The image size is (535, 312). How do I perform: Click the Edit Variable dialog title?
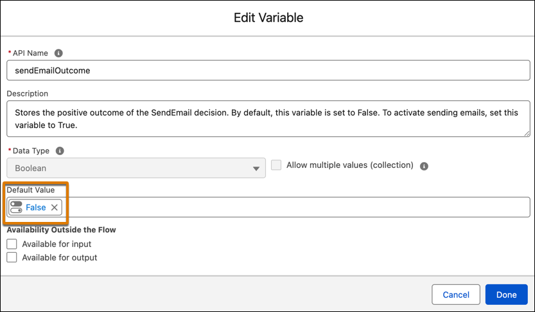(x=268, y=18)
